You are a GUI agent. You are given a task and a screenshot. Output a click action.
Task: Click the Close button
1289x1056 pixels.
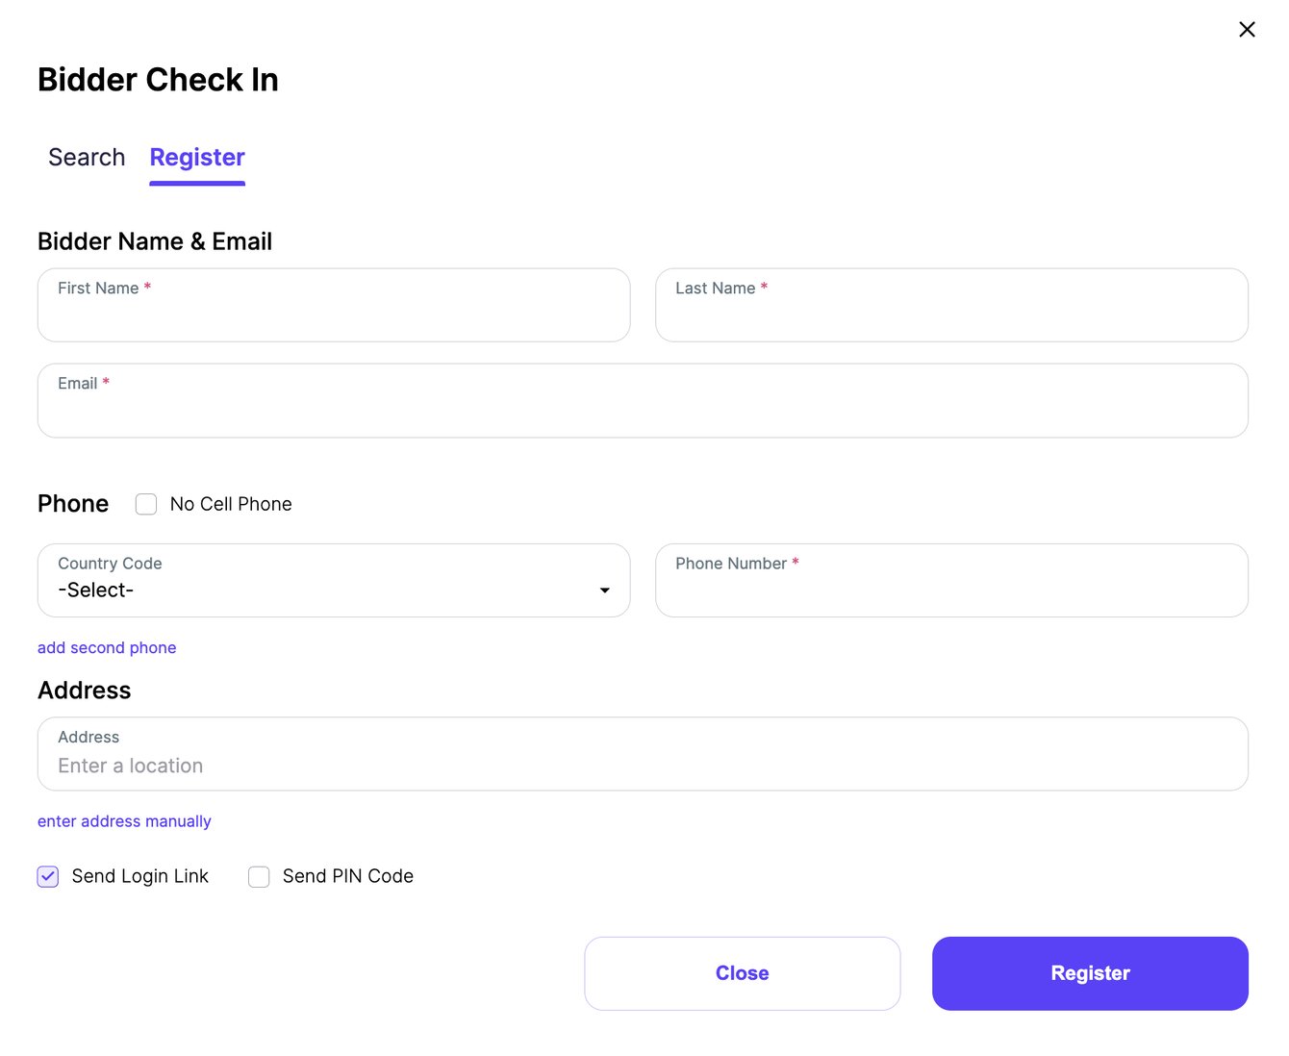pos(742,973)
